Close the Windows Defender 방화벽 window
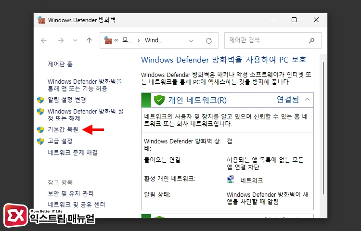The image size is (361, 231). (x=316, y=20)
